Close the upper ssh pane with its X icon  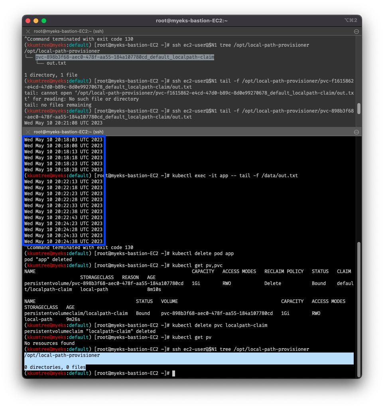(28, 31)
